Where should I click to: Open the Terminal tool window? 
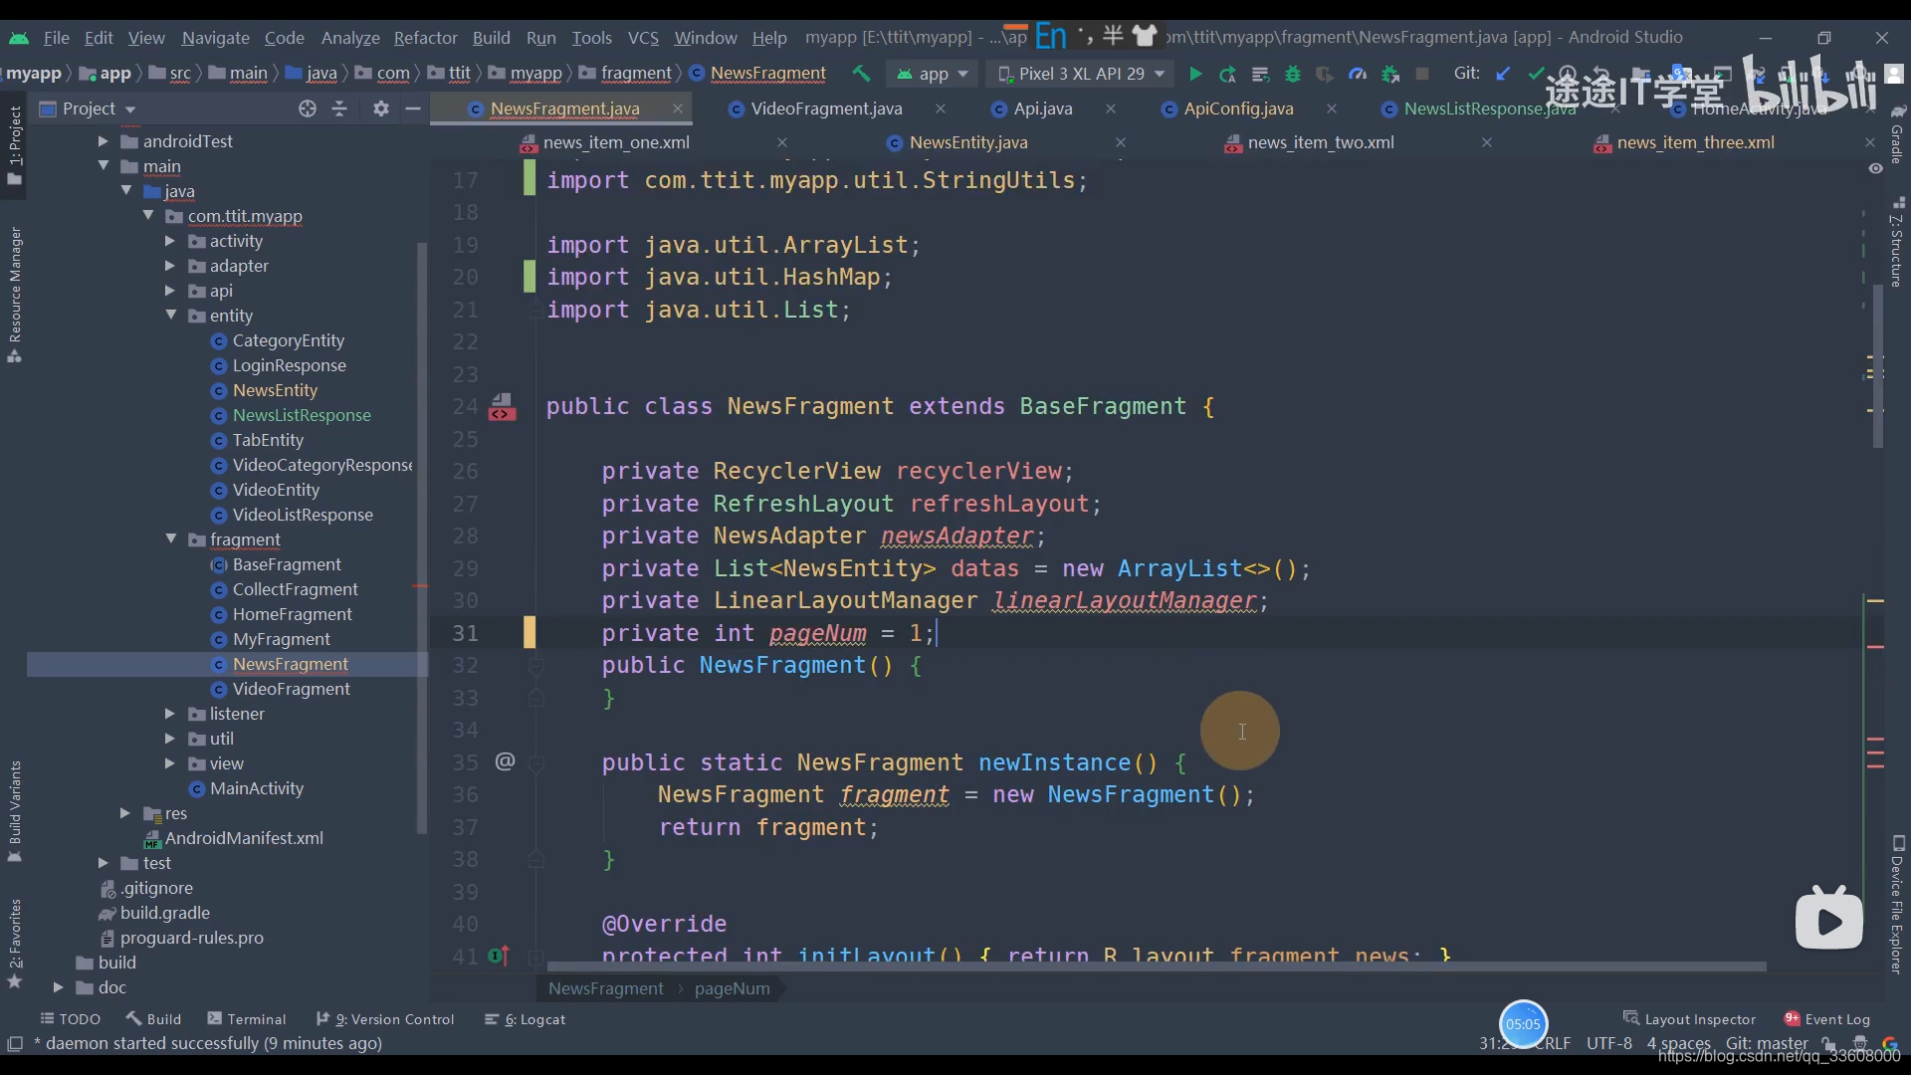tap(247, 1019)
